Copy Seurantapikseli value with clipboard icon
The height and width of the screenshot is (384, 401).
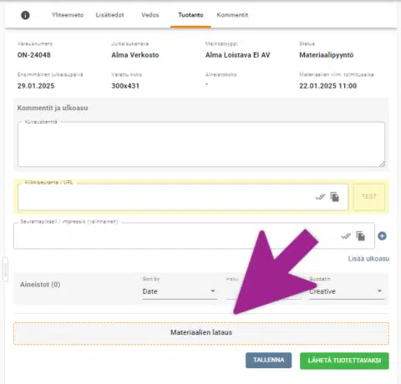(361, 236)
